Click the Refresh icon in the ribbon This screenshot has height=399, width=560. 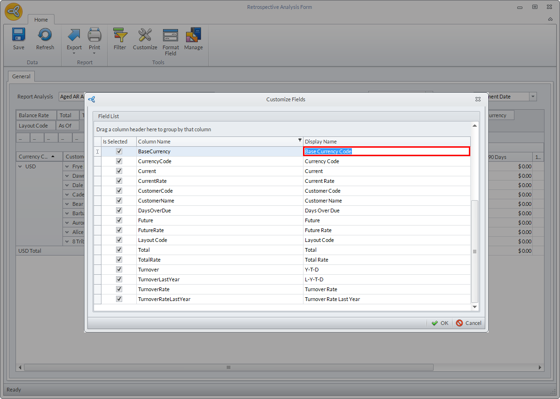(x=45, y=35)
